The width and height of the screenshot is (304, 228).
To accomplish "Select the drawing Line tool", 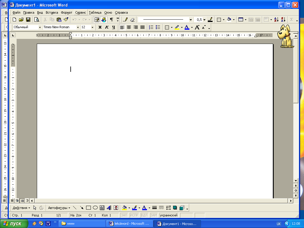I will (75, 208).
